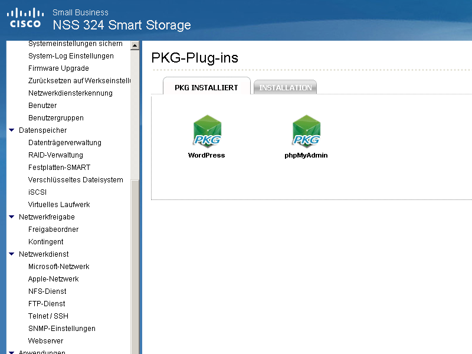Screen dimensions: 472x354
Task: Open Datenträgerverwaltung
Action: tap(65, 143)
